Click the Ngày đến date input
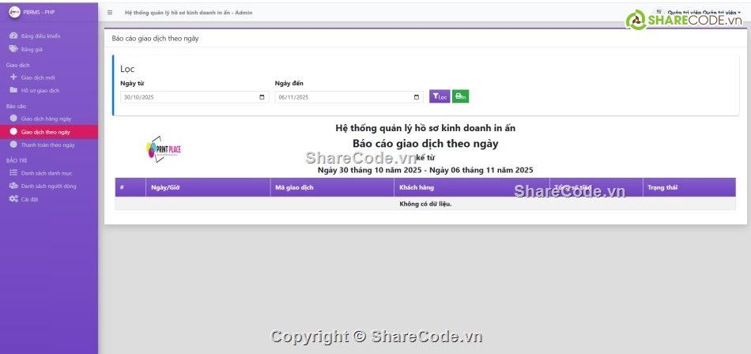 (x=349, y=97)
